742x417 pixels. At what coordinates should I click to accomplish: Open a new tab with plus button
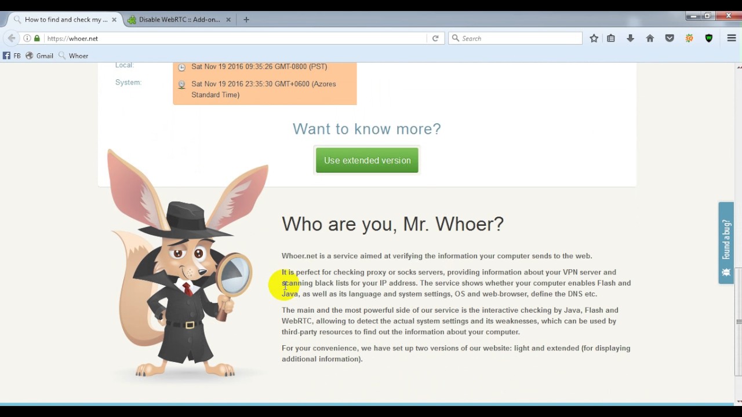point(246,20)
